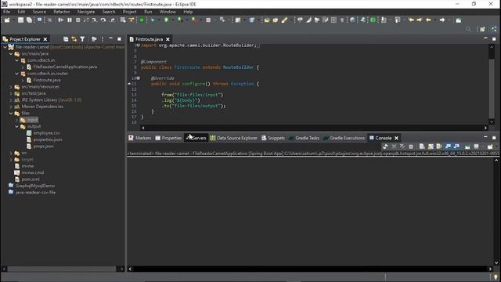Click Collapse All in Project Explorer
The width and height of the screenshot is (501, 282).
66,39
